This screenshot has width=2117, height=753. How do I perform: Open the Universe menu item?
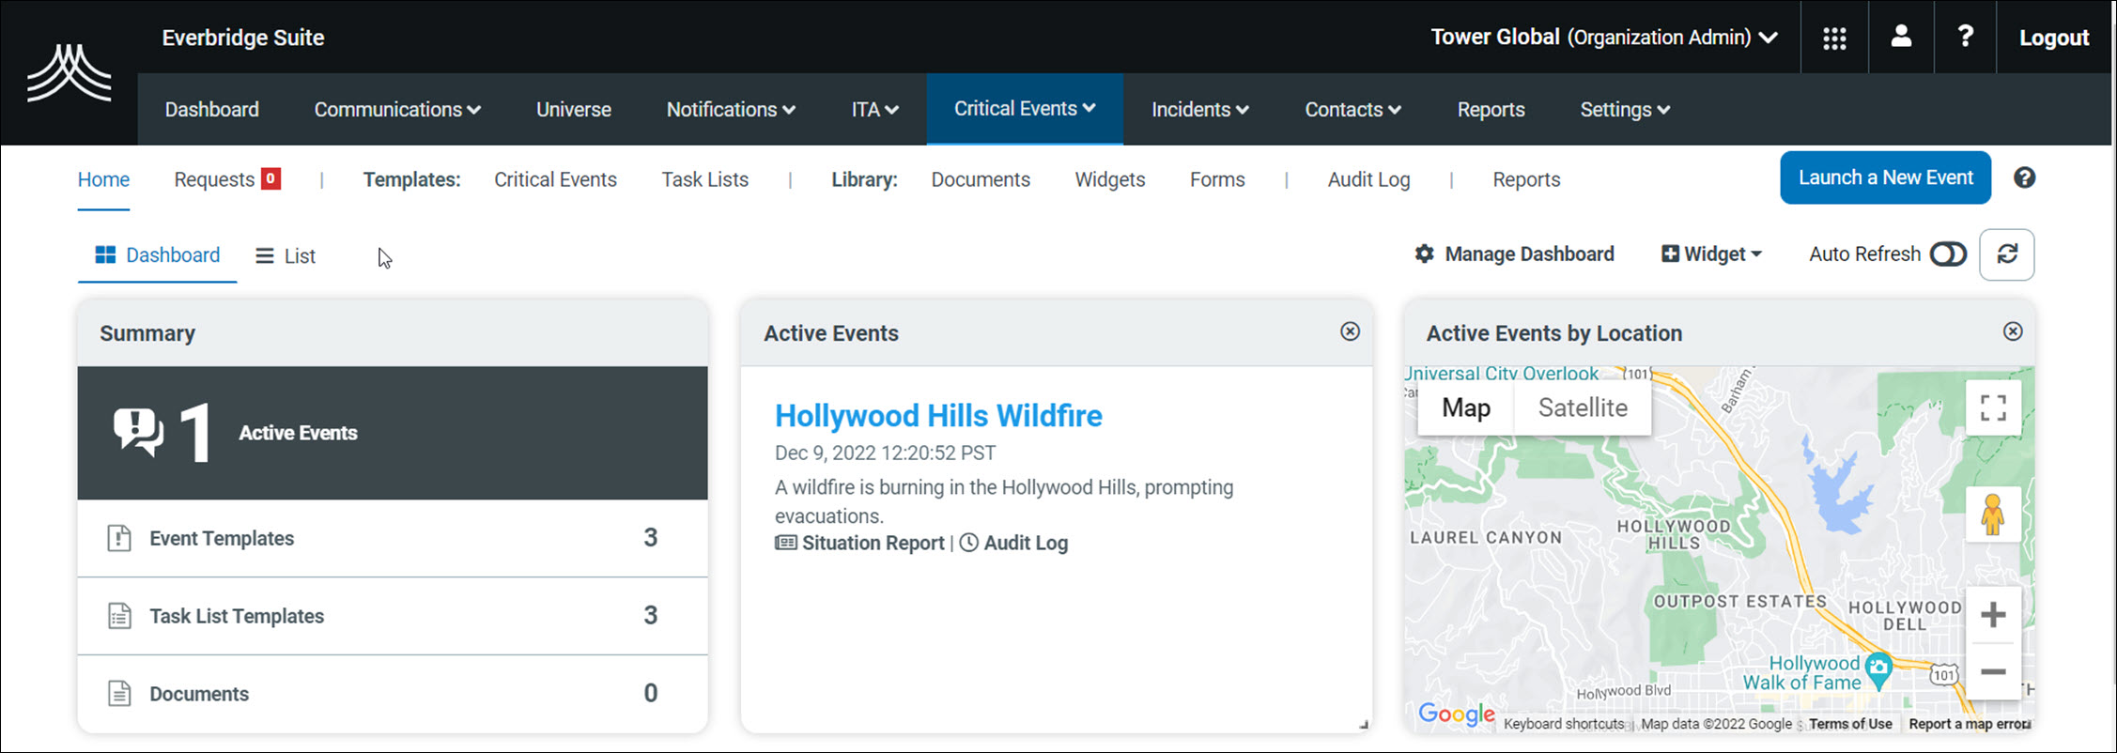click(x=573, y=110)
